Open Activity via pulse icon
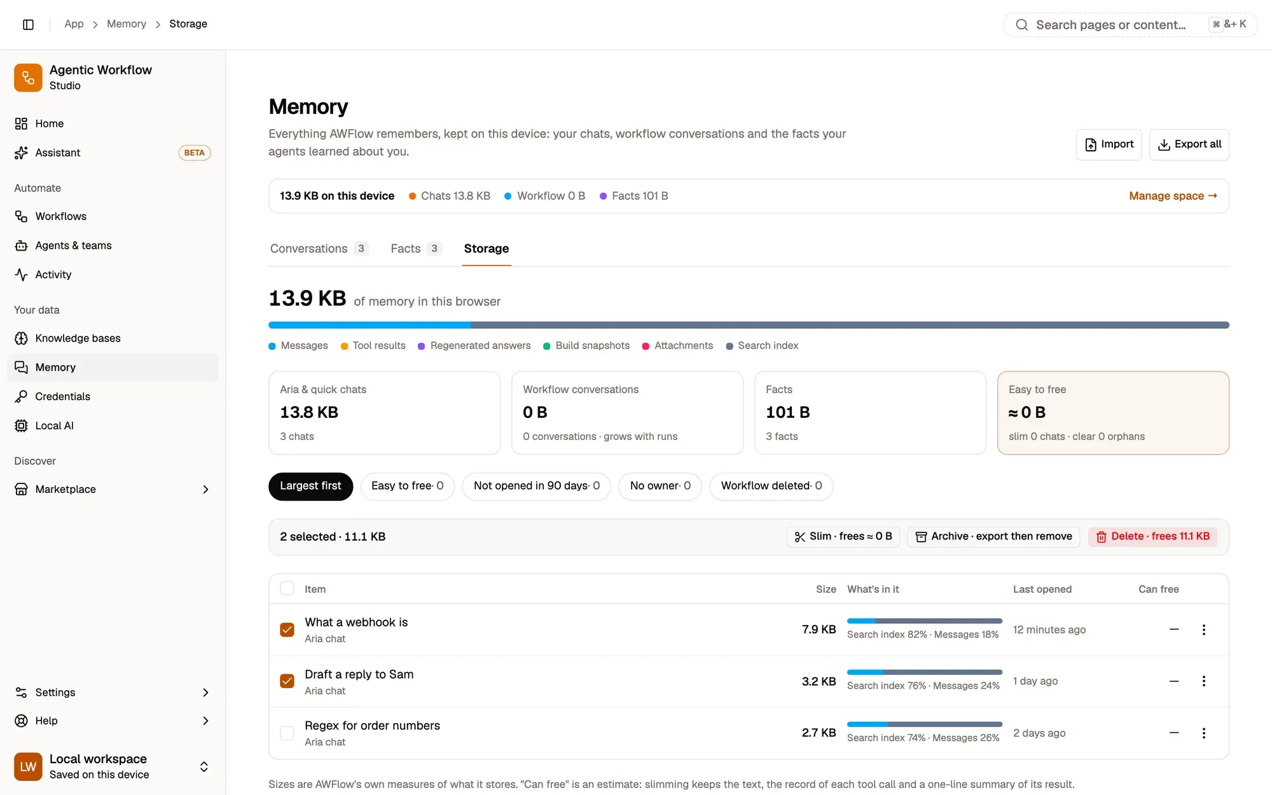The height and width of the screenshot is (795, 1272). [21, 275]
